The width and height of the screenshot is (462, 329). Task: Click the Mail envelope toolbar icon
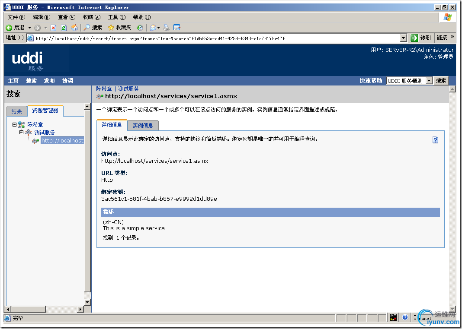pyautogui.click(x=153, y=28)
